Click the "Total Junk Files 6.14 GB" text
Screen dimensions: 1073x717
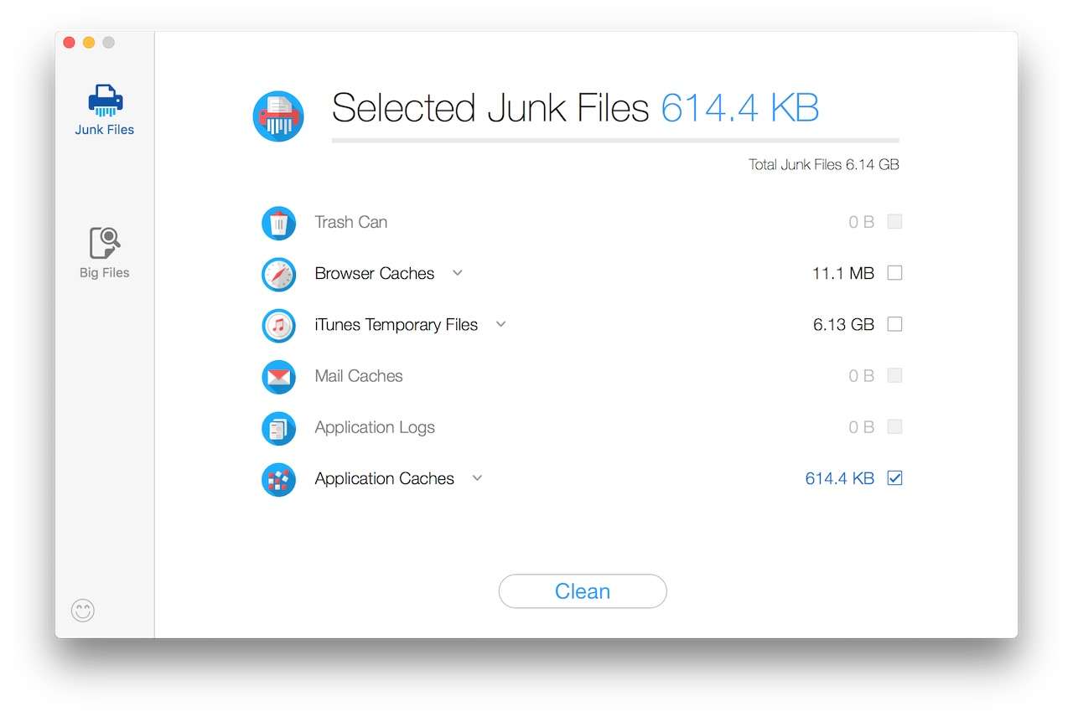click(824, 165)
